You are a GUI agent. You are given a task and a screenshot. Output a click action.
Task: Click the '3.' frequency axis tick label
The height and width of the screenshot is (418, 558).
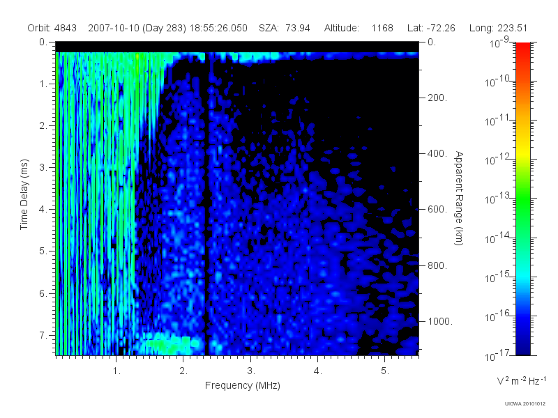251,371
